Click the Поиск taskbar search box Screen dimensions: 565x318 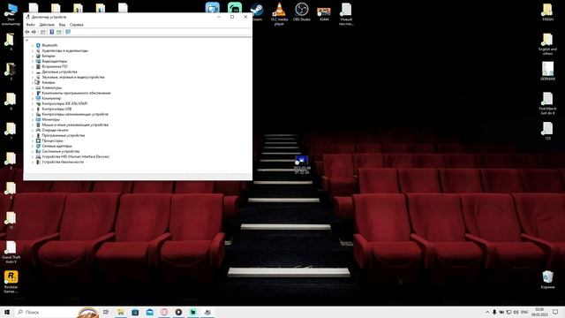[x=46, y=312]
